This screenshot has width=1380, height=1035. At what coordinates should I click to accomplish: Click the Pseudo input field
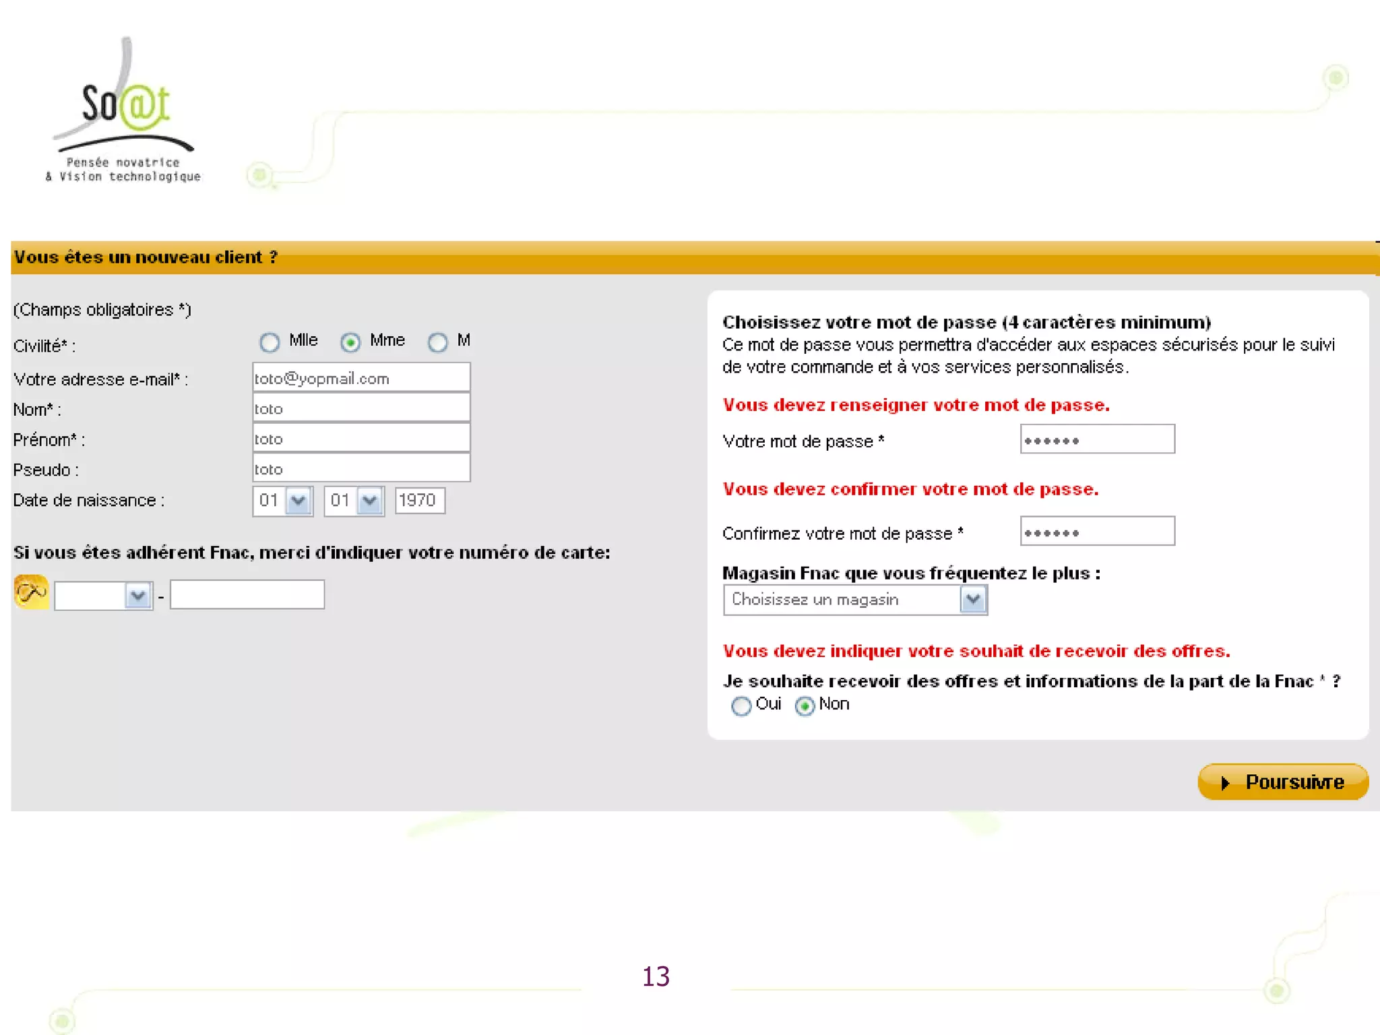coord(361,468)
